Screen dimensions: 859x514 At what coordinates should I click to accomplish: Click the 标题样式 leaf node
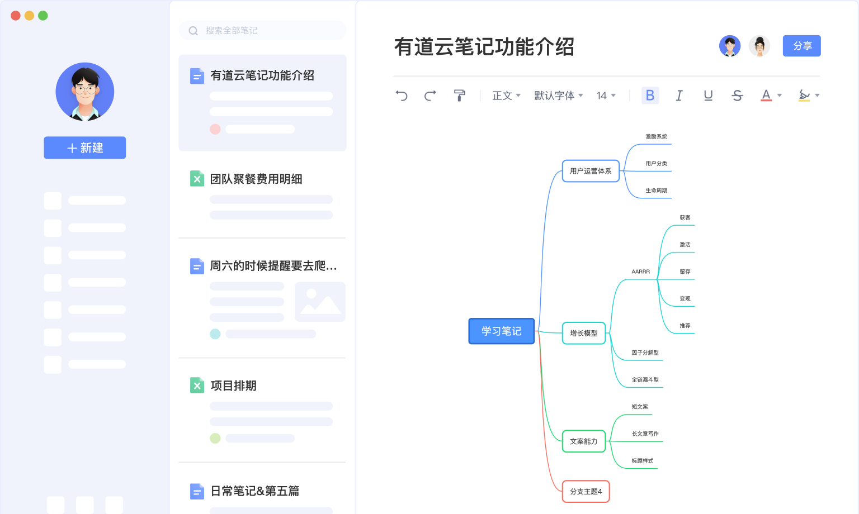coord(643,461)
